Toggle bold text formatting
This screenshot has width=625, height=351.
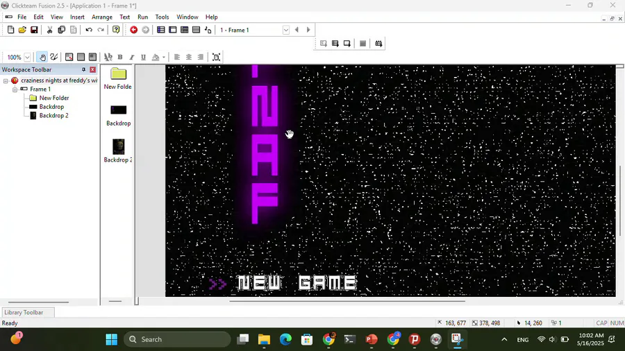coord(120,57)
